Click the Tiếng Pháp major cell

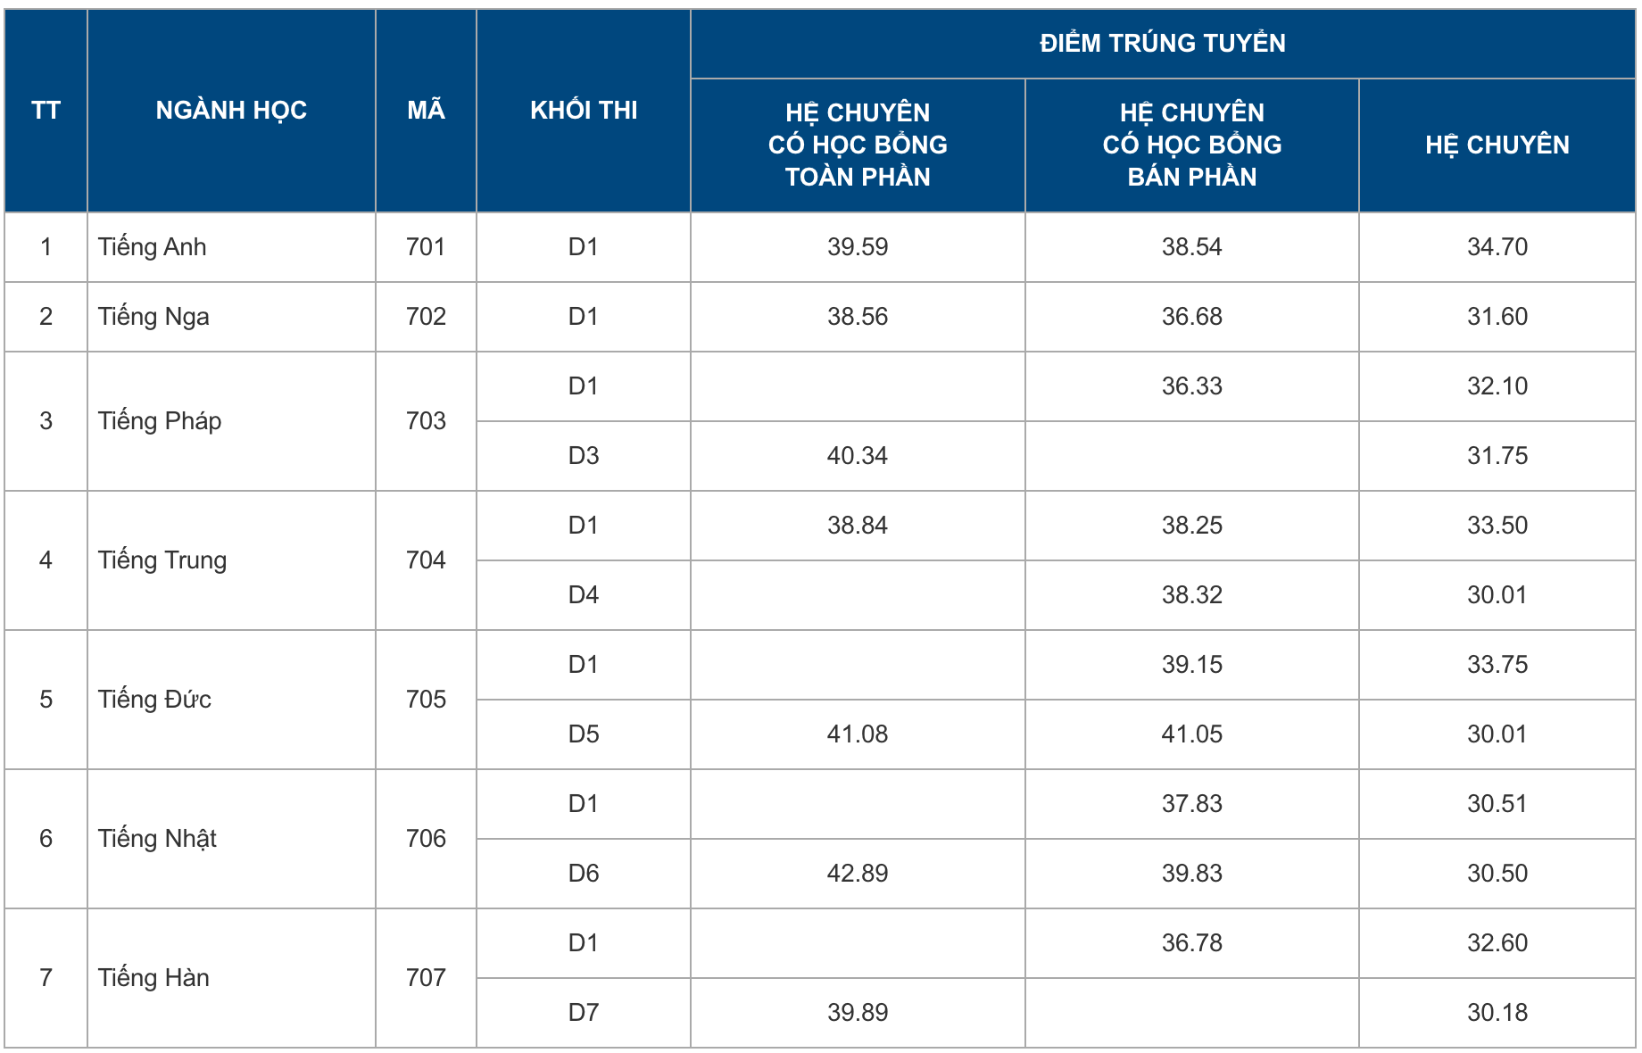point(160,421)
